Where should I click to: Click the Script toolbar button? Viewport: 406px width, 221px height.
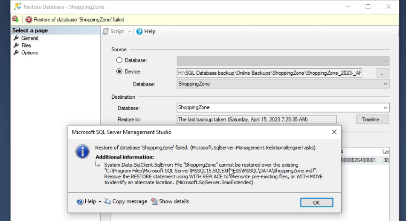[113, 31]
